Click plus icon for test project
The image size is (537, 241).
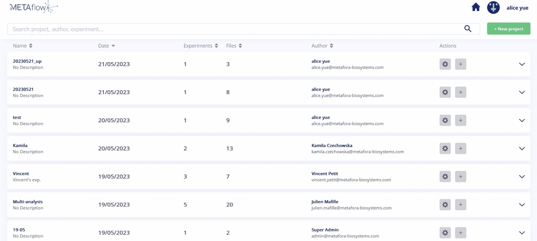click(460, 120)
